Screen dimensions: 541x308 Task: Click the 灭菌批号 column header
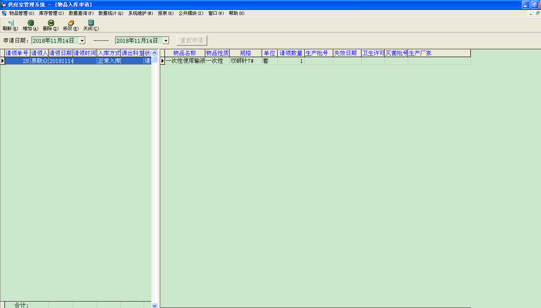(x=396, y=53)
